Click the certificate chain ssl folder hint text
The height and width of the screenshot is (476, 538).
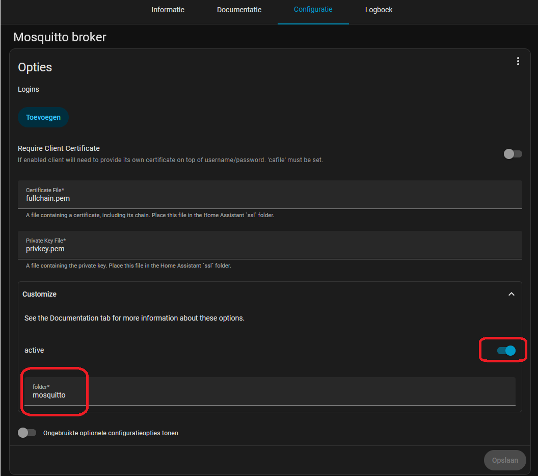(x=150, y=215)
